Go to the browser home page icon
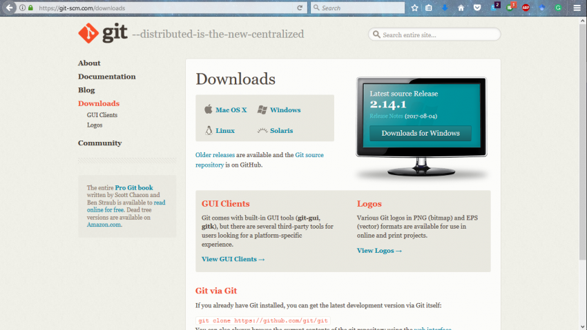This screenshot has width=587, height=330. tap(461, 8)
